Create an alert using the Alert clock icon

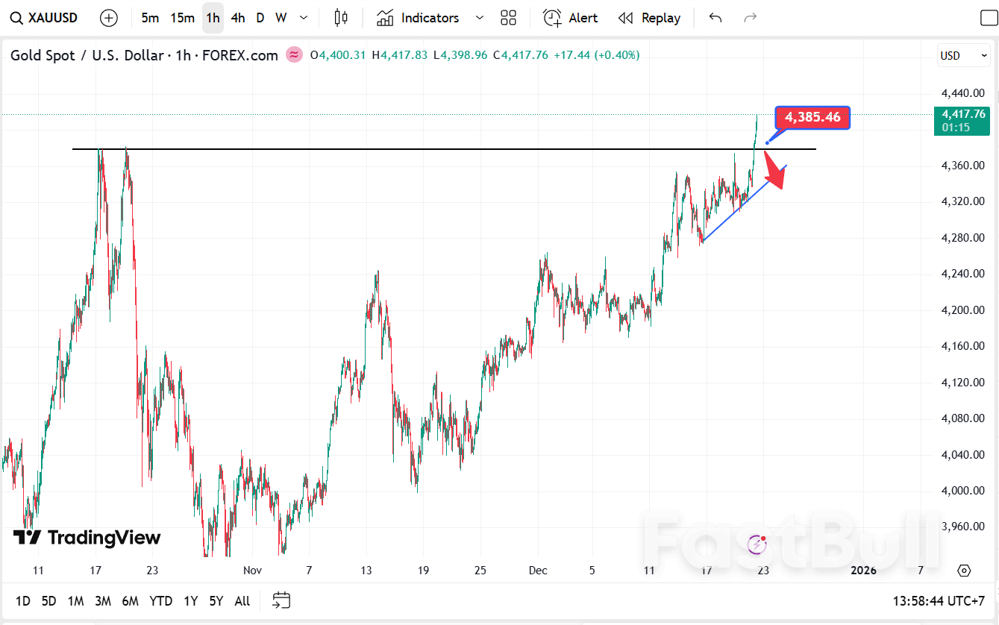552,17
